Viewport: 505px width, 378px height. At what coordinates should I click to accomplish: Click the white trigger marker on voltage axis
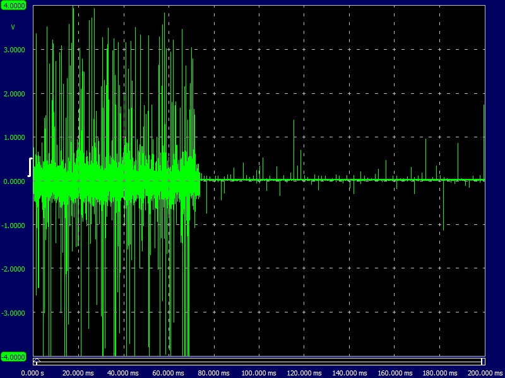point(30,167)
